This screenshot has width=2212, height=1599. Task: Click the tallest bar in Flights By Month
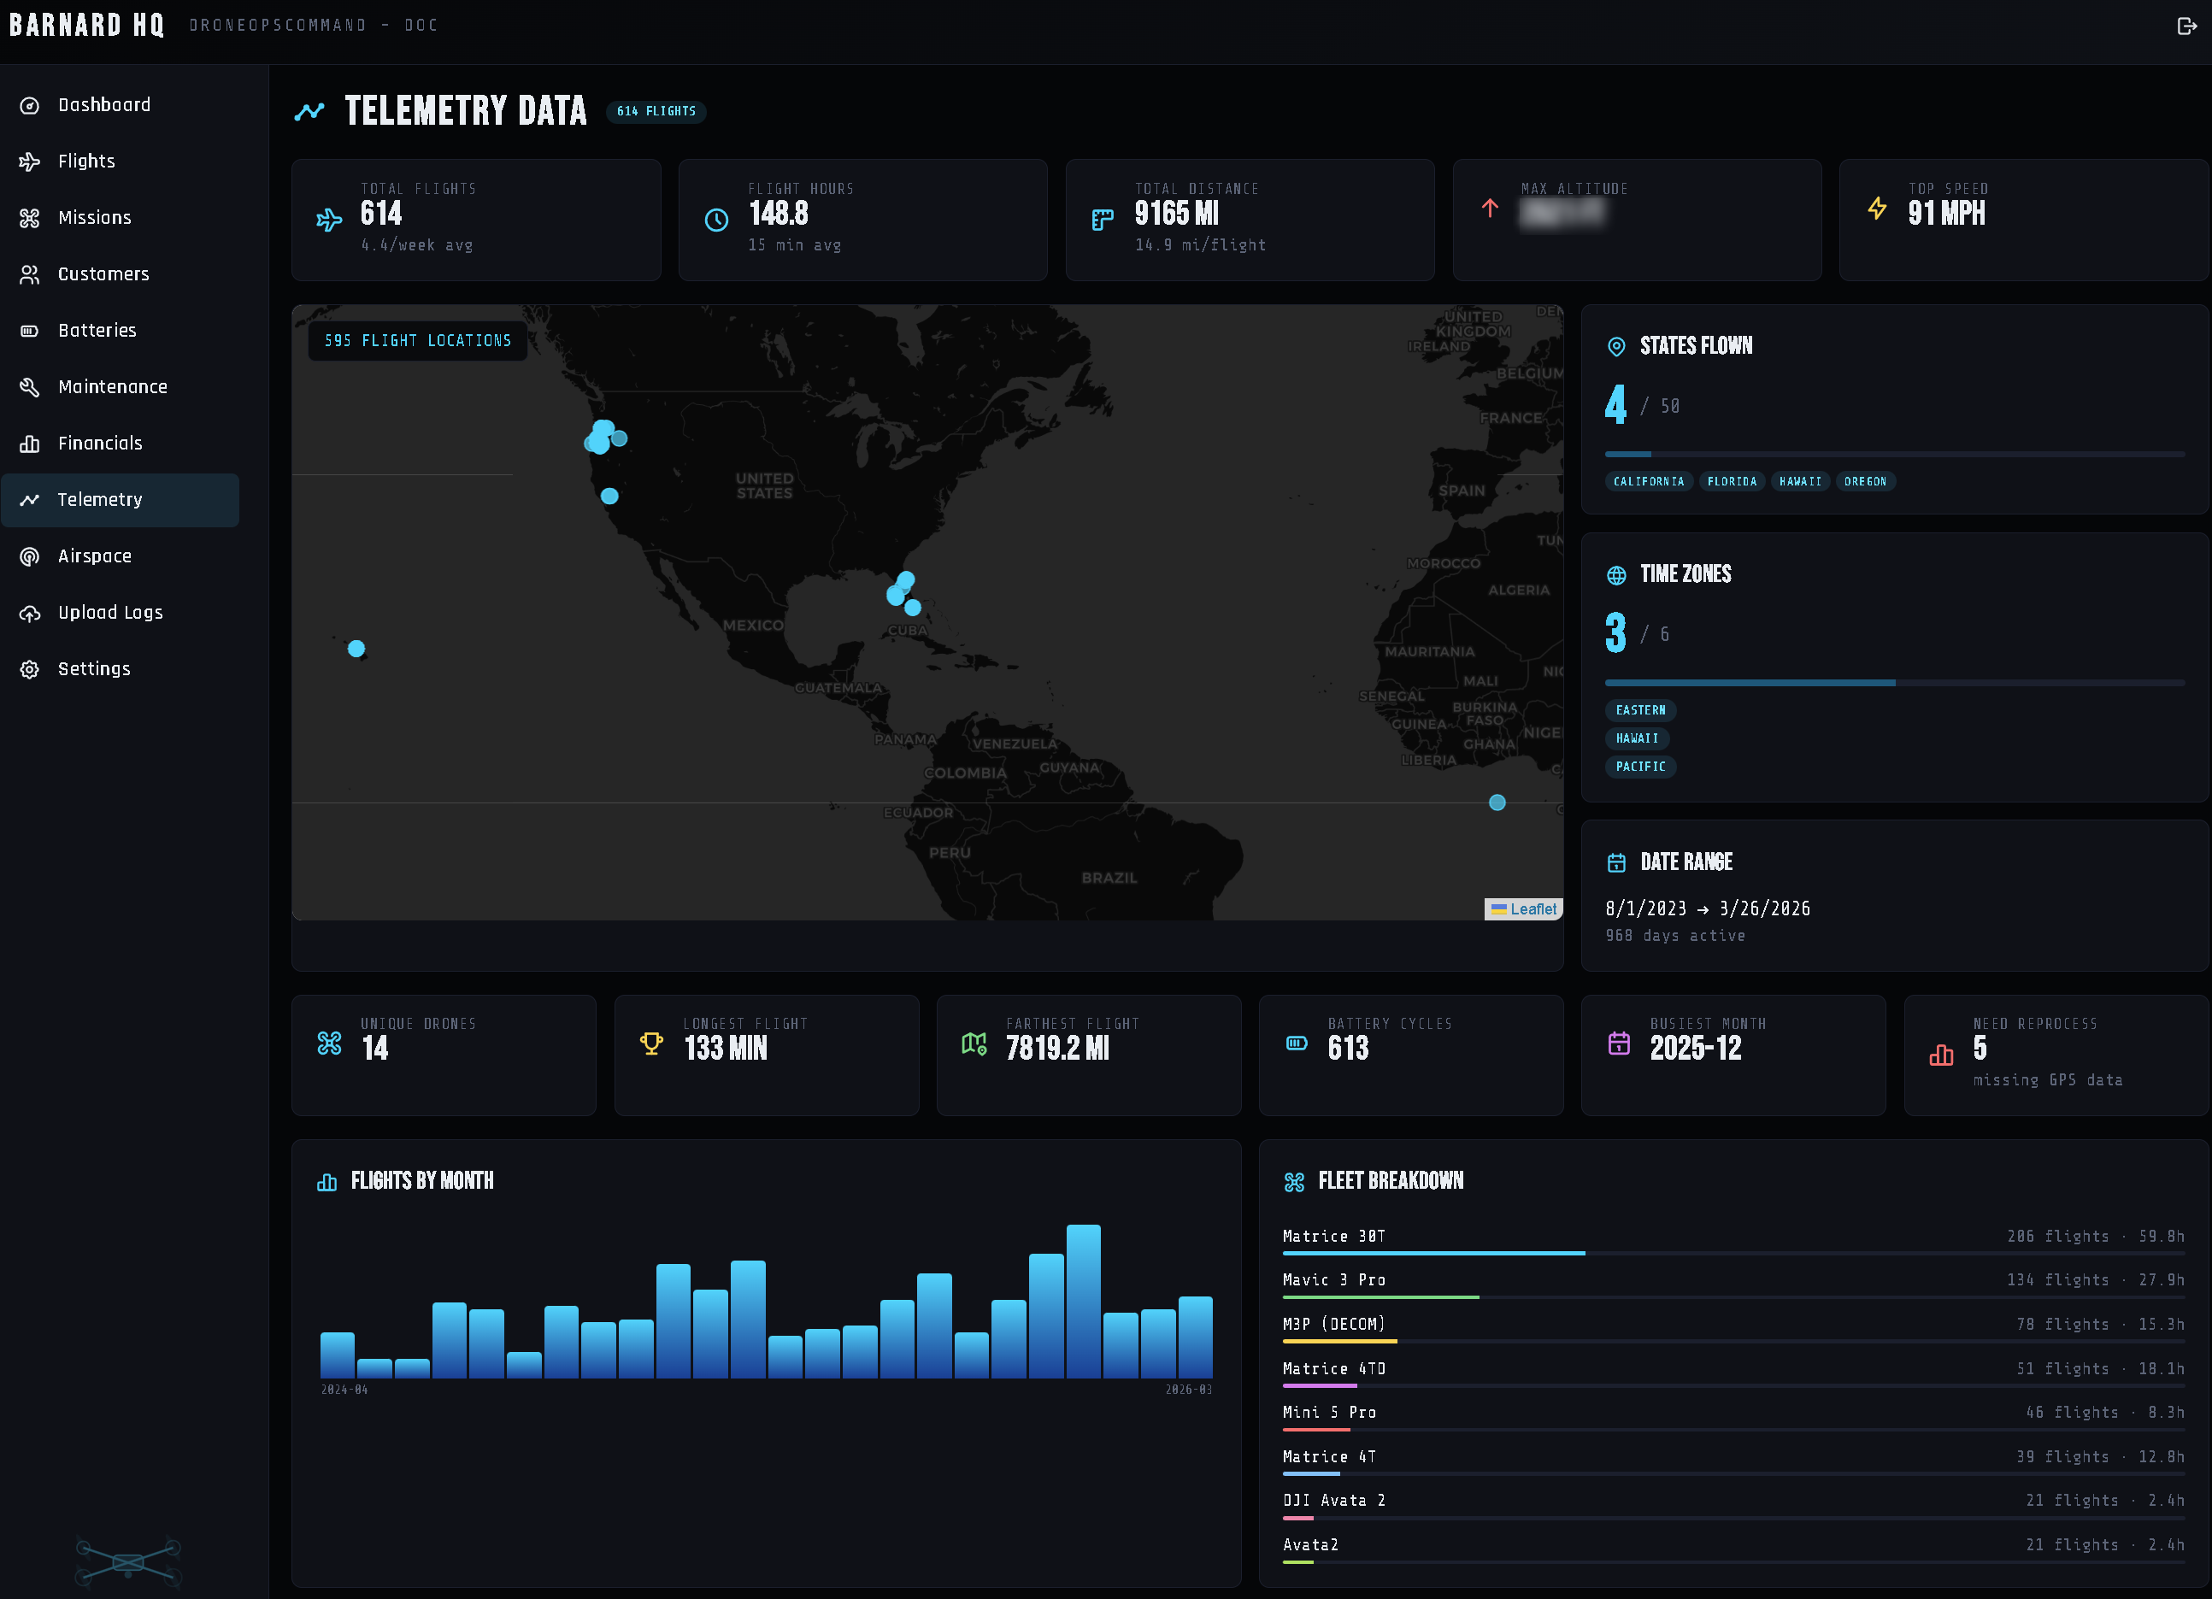(1084, 1302)
